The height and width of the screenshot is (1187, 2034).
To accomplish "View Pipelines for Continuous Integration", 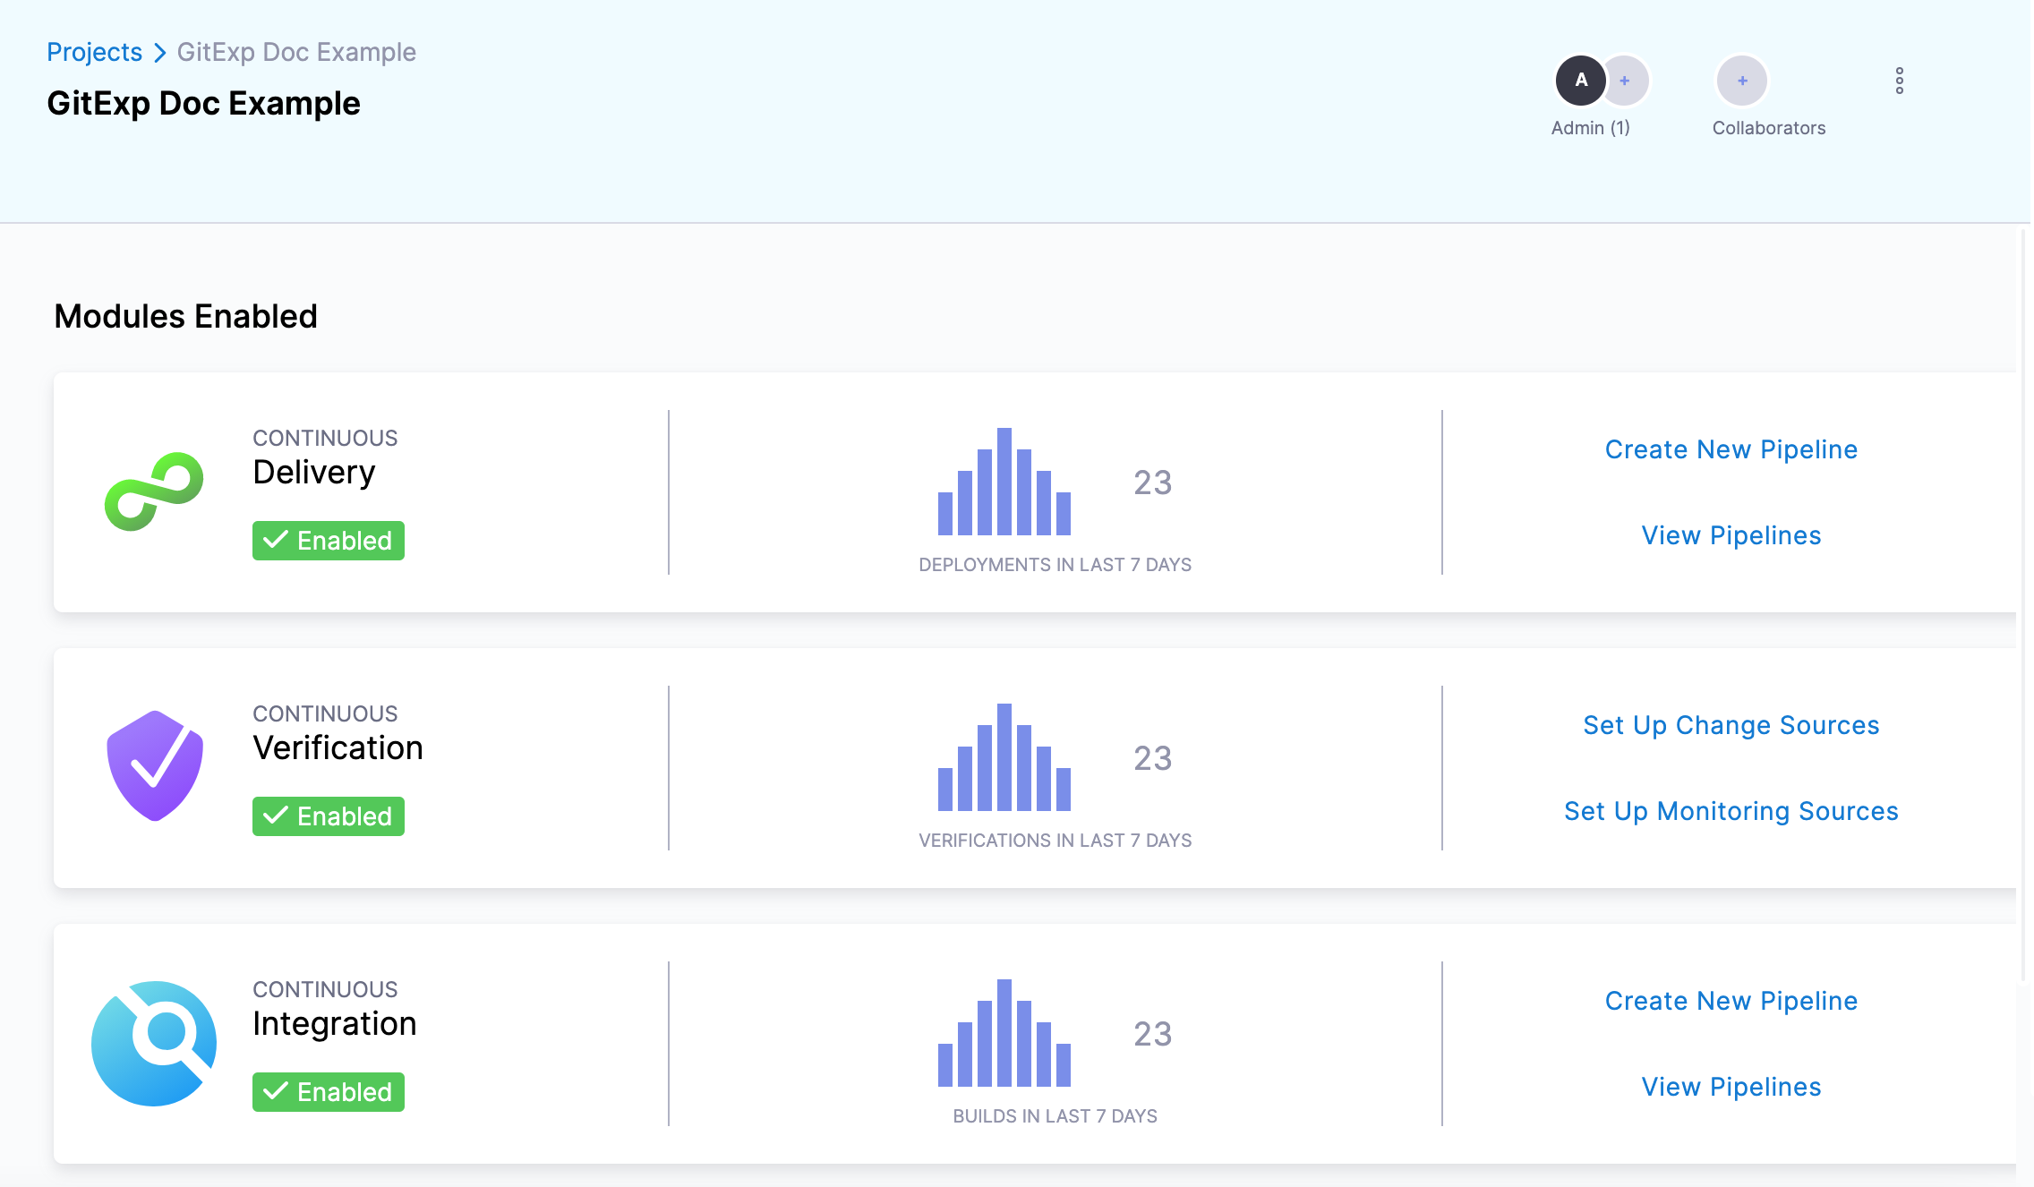I will pos(1731,1087).
